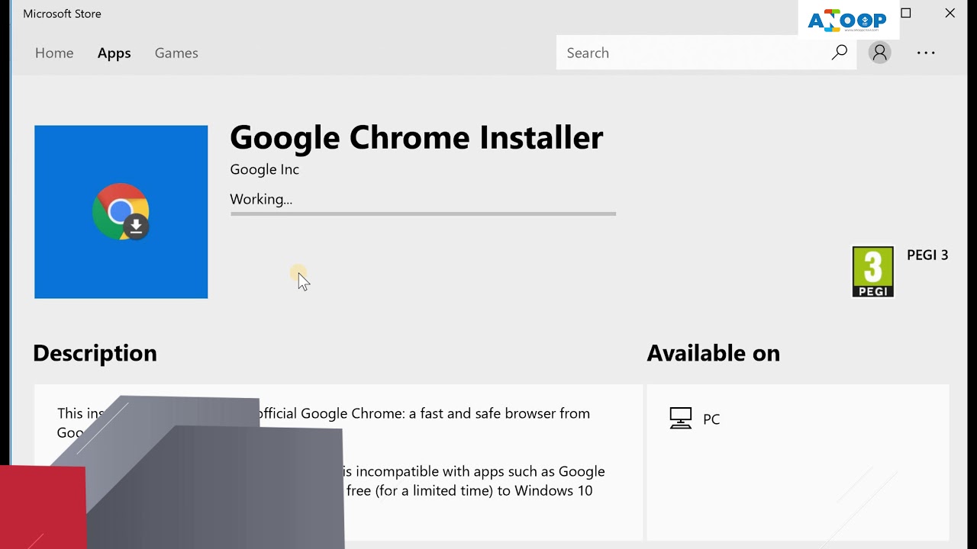Close the Microsoft Store window
This screenshot has height=549, width=977.
[950, 13]
